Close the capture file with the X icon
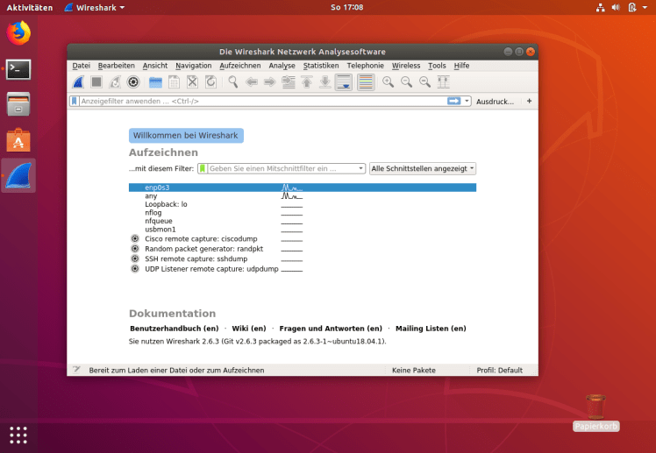Viewport: 656px width, 453px height. [x=192, y=81]
